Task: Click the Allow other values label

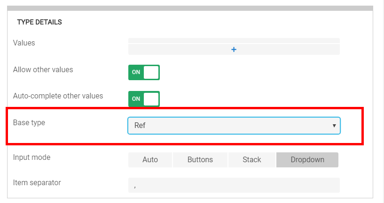Action: pyautogui.click(x=43, y=70)
